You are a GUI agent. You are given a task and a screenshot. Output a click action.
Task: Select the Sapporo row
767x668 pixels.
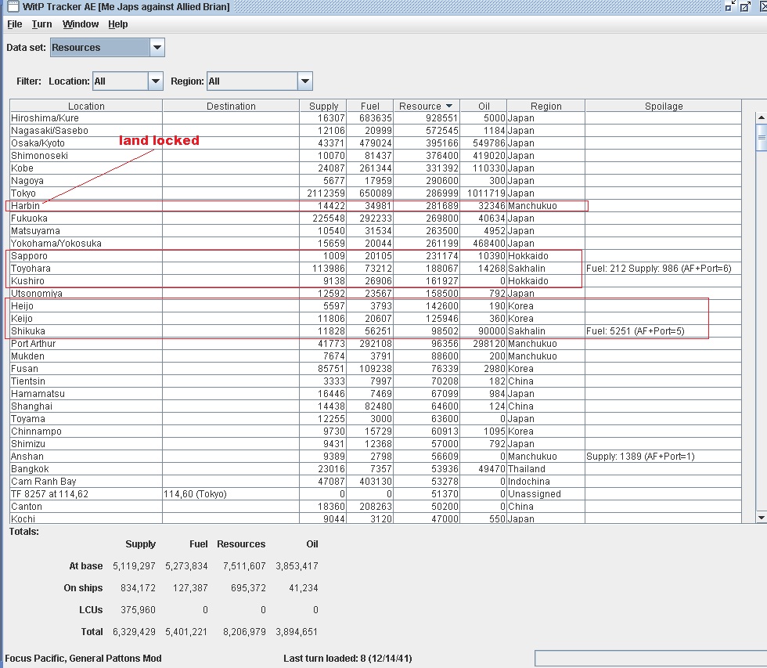tap(375, 256)
